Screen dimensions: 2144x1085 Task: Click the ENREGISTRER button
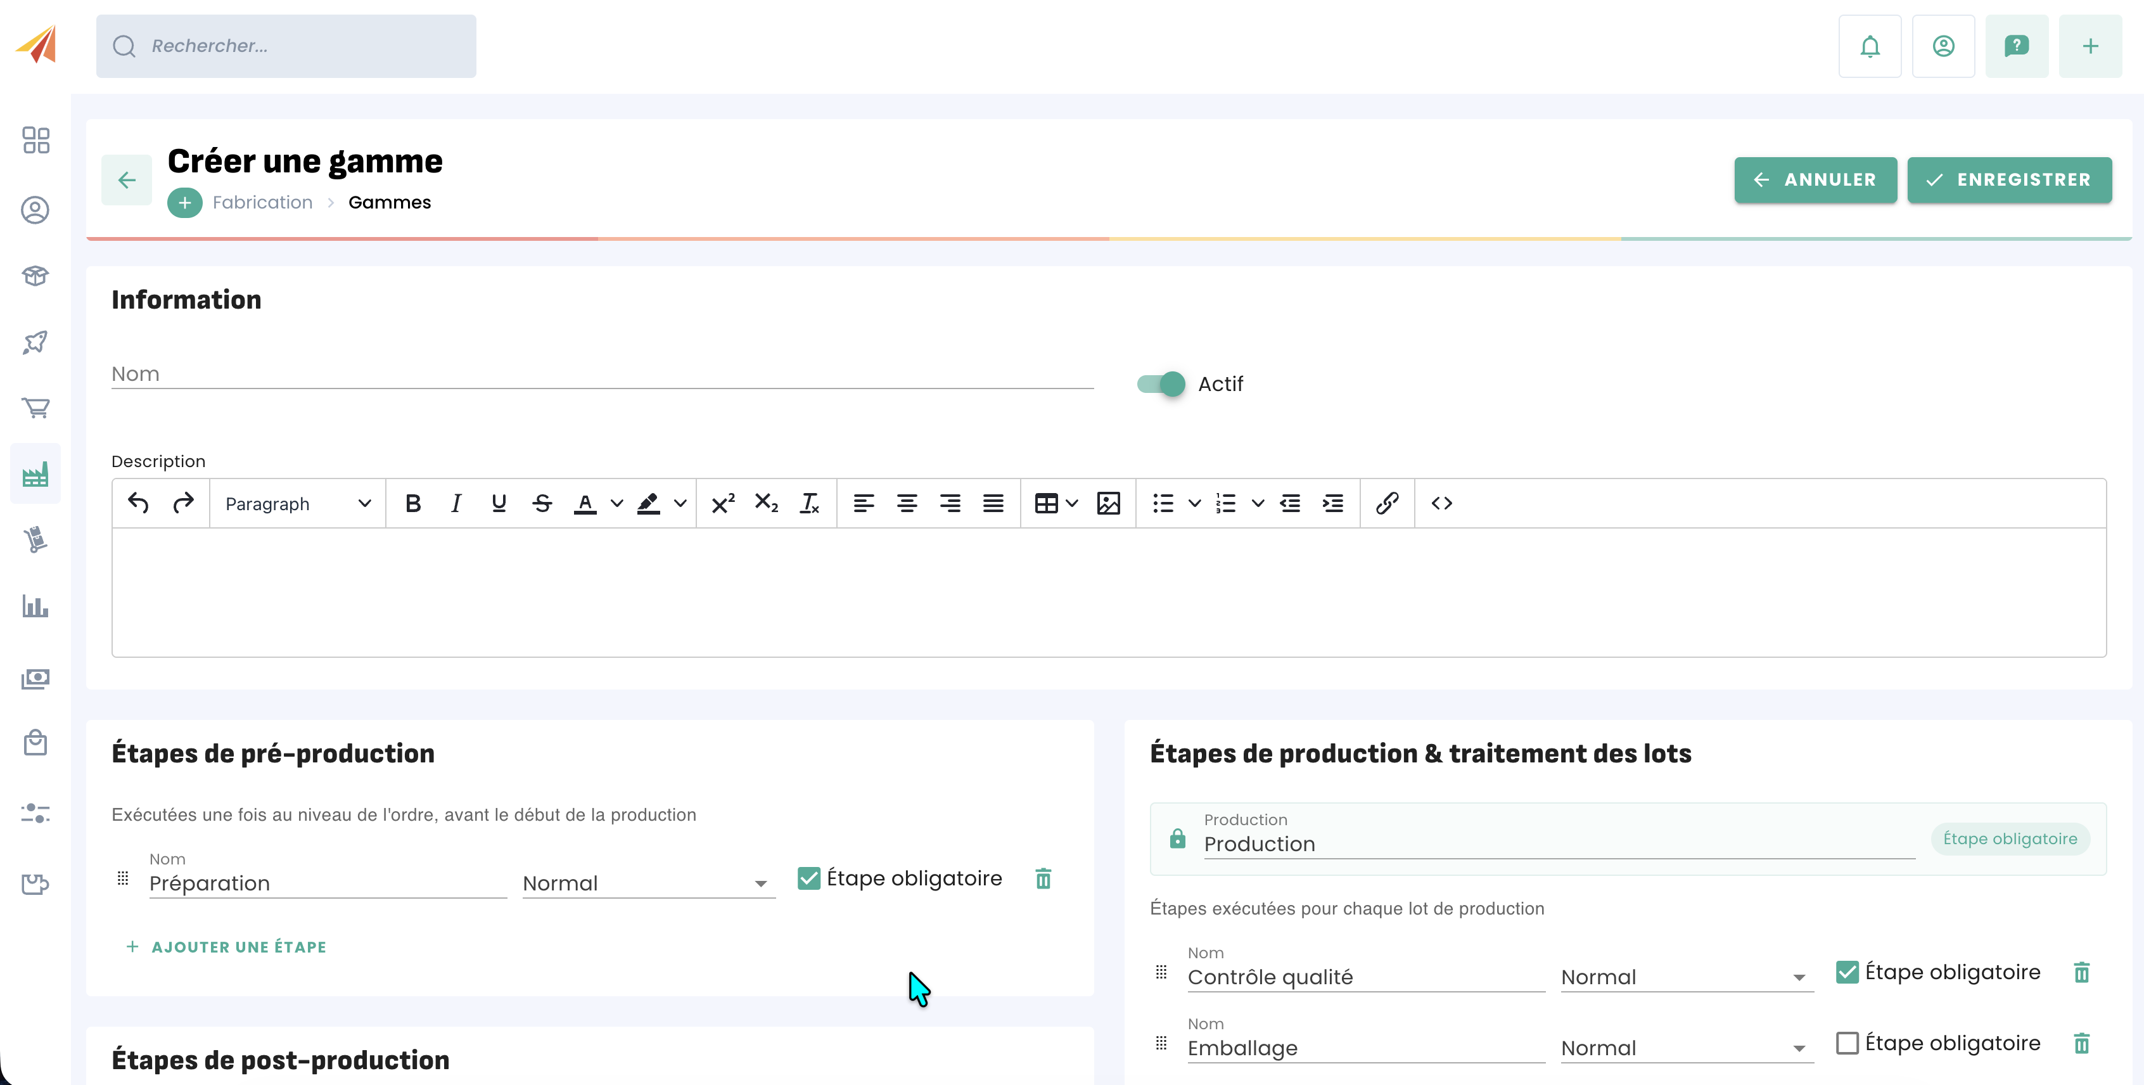[x=2008, y=180]
